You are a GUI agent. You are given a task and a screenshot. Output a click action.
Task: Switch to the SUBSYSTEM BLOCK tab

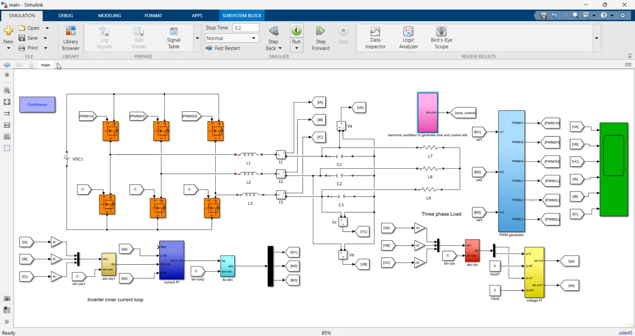241,15
